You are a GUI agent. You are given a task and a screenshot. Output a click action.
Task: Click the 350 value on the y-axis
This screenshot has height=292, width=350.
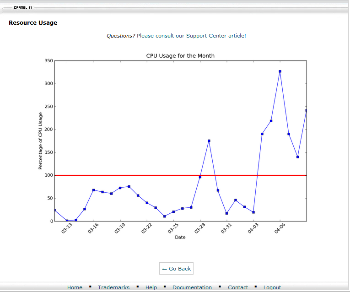(48, 61)
